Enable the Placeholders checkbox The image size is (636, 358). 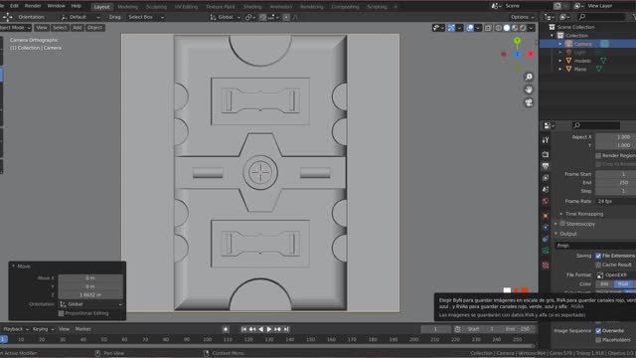click(x=598, y=340)
